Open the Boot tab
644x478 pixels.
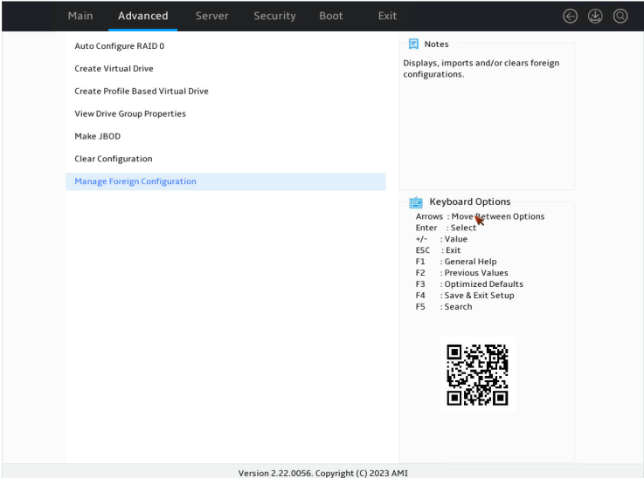tap(331, 16)
